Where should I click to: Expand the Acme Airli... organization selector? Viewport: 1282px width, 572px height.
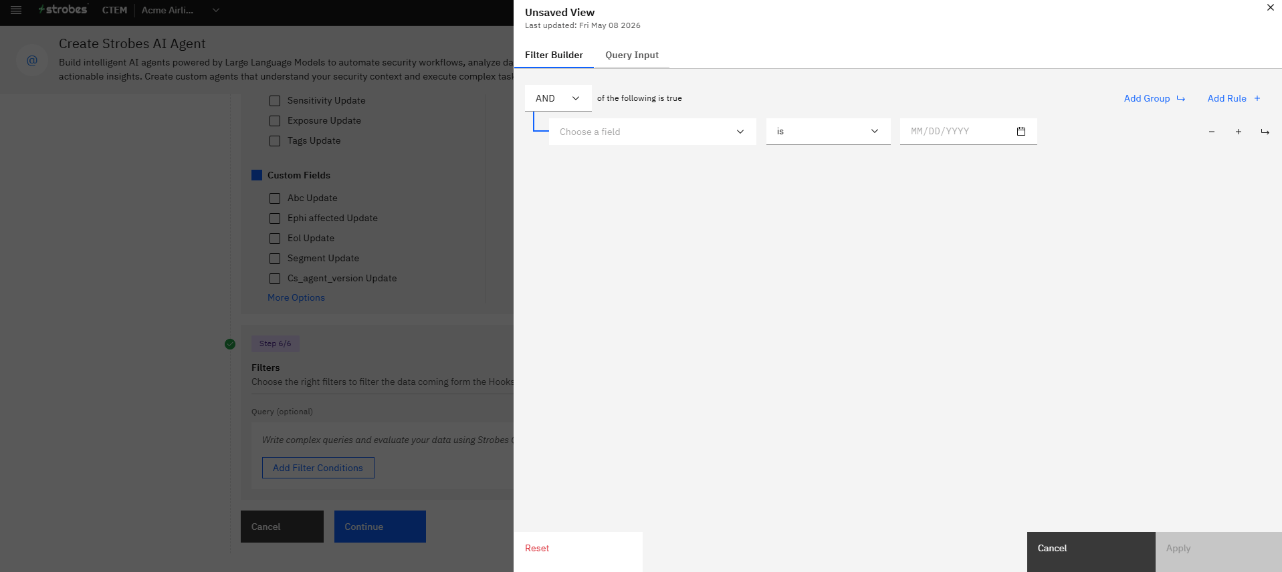[181, 10]
